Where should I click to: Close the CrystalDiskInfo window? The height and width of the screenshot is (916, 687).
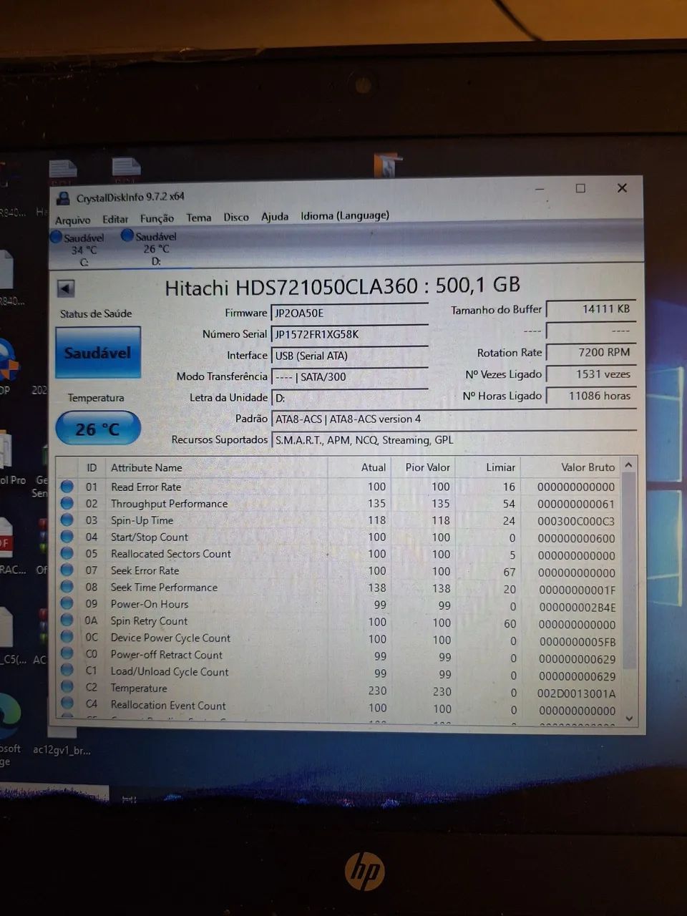coord(622,187)
